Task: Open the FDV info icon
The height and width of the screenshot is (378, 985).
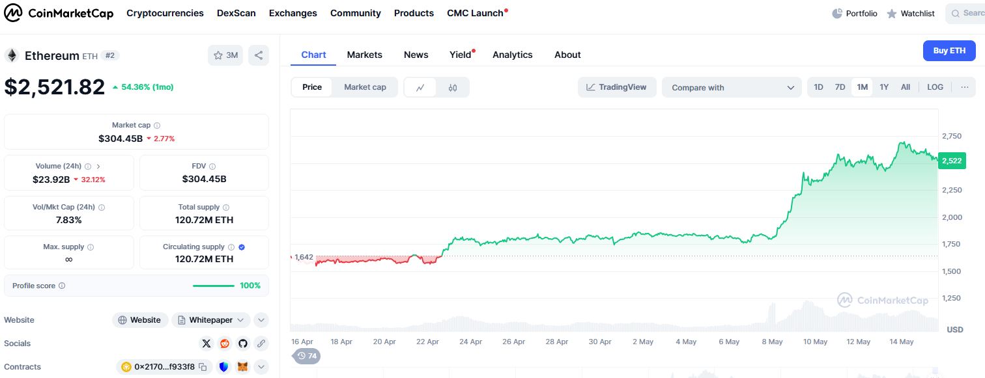Action: 212,167
